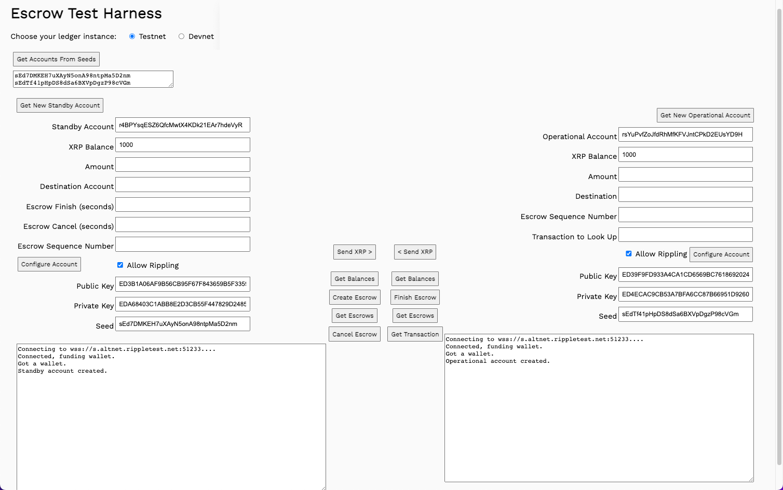Toggle Allow Rippling for the operational account
The height and width of the screenshot is (490, 783).
(629, 254)
